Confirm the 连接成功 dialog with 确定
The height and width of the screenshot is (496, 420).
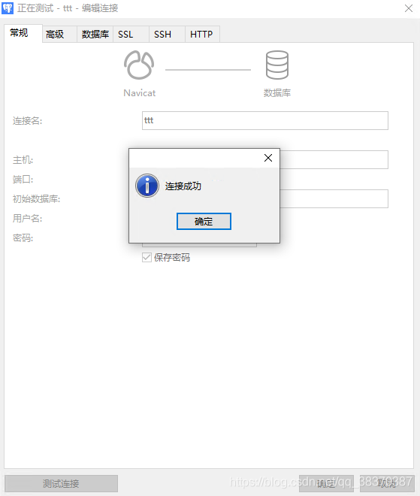[x=204, y=221]
